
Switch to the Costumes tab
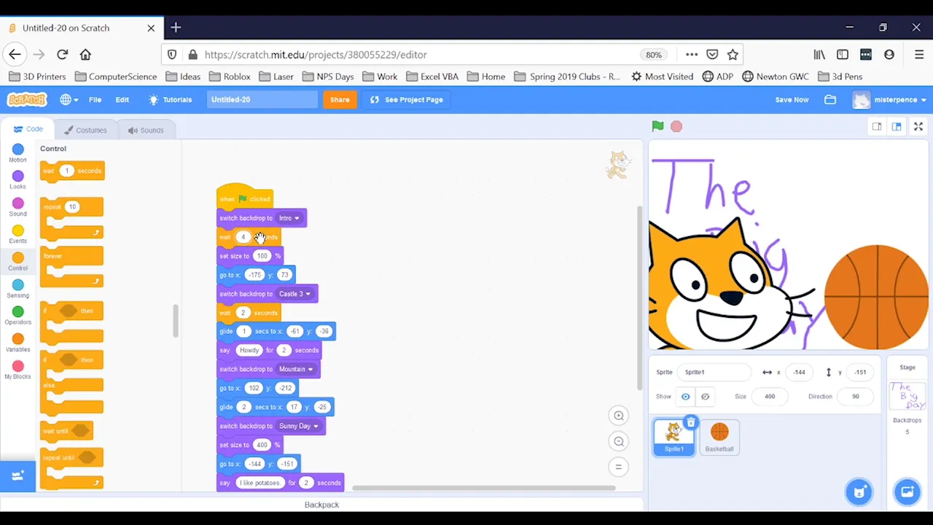(85, 130)
